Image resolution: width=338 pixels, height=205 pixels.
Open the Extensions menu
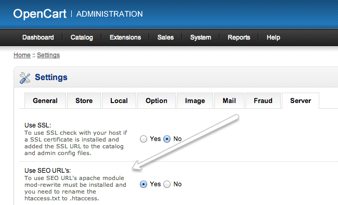[x=125, y=37]
